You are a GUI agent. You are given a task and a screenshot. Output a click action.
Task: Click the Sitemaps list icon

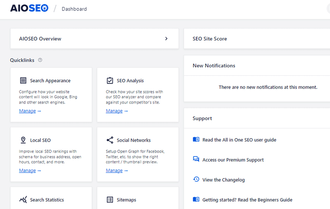click(110, 199)
